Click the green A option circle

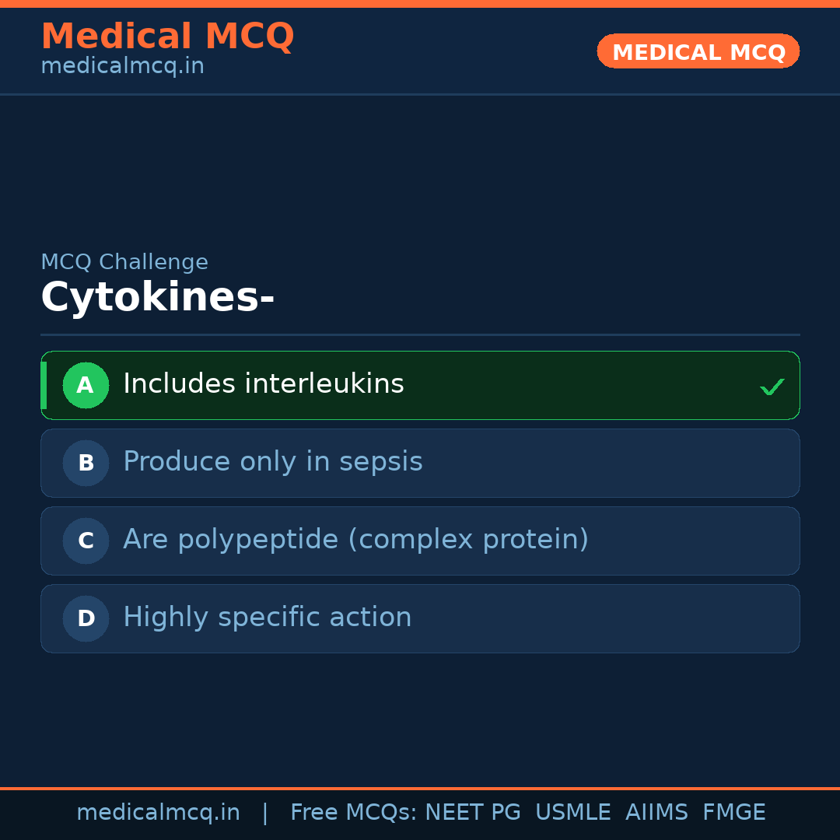86,385
